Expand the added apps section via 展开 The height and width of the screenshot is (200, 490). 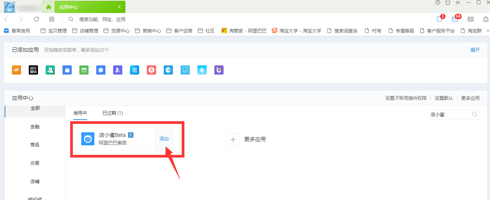coord(475,50)
